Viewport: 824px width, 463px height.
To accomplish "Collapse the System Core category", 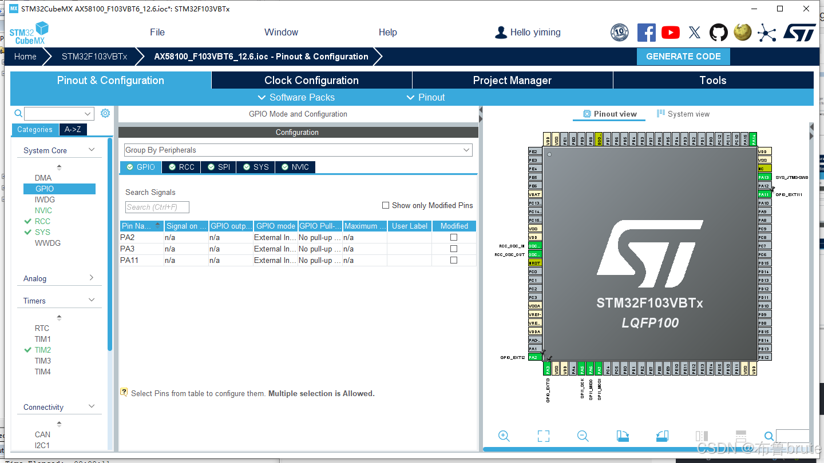I will [x=92, y=150].
